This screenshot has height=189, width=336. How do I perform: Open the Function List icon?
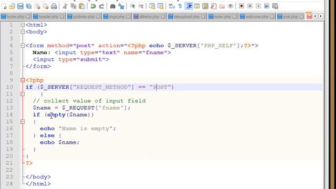[x=214, y=6]
